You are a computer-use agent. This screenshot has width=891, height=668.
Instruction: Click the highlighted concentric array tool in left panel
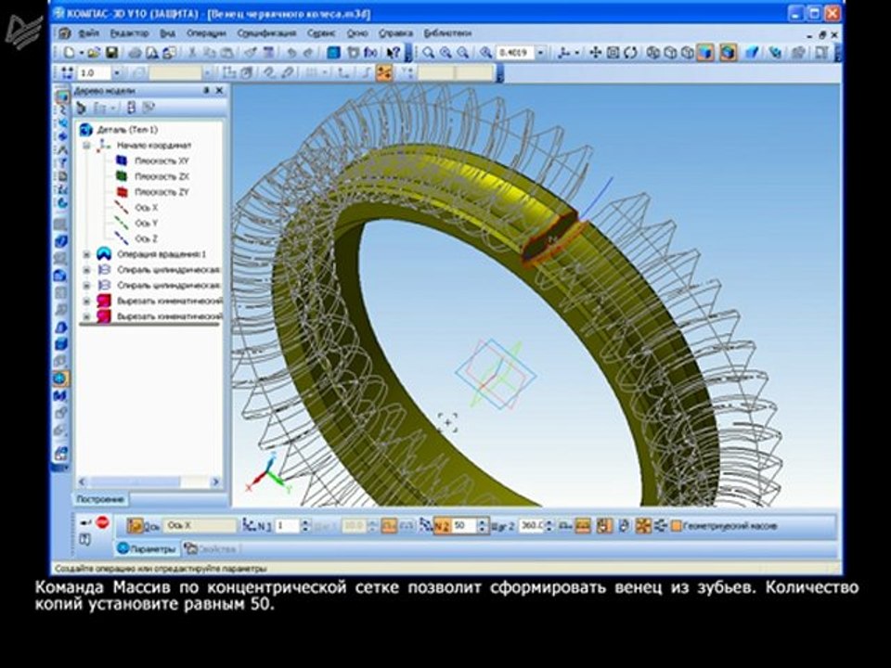(59, 379)
